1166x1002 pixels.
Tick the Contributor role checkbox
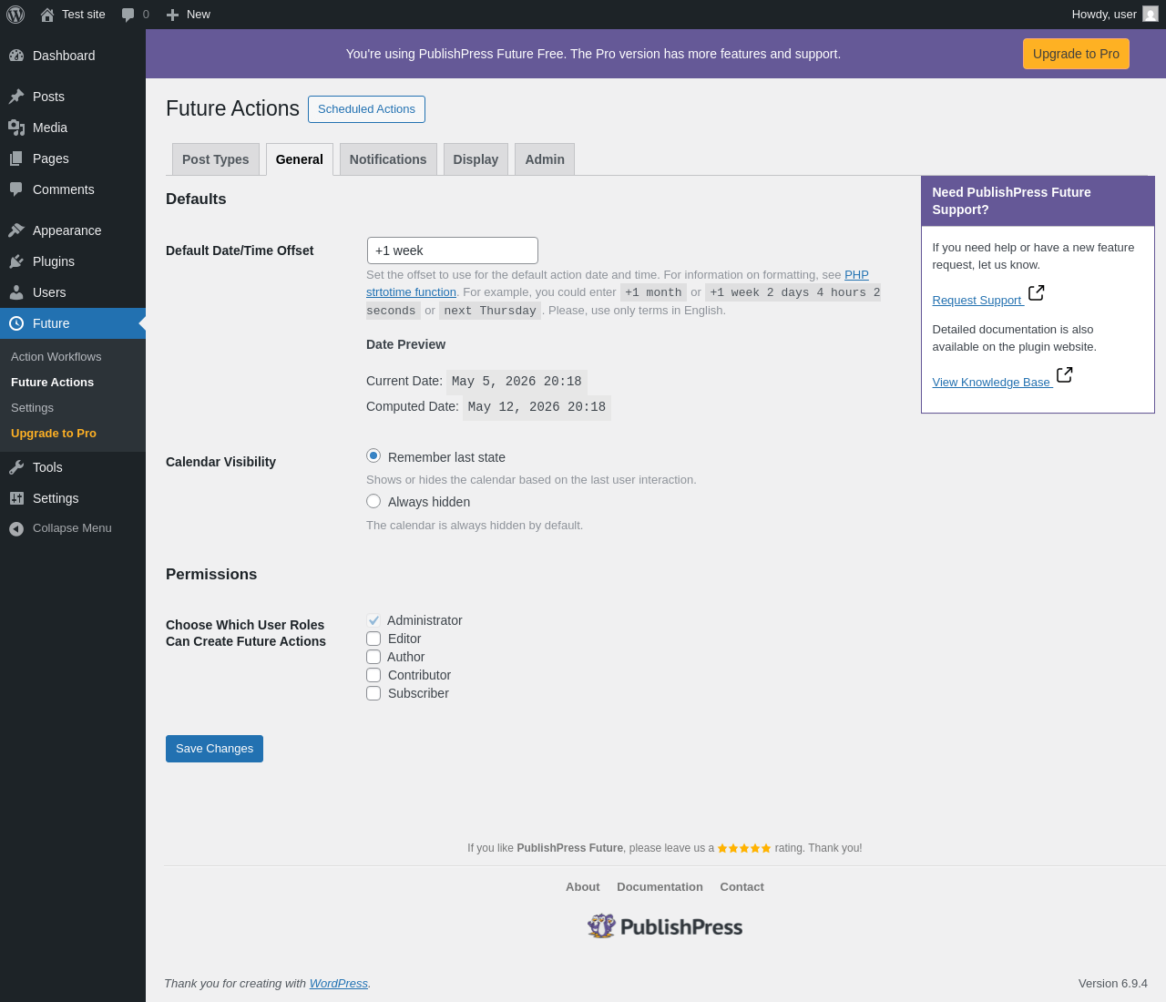click(373, 675)
